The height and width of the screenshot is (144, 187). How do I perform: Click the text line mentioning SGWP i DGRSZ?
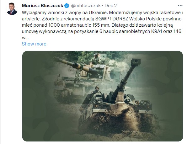[102, 19]
